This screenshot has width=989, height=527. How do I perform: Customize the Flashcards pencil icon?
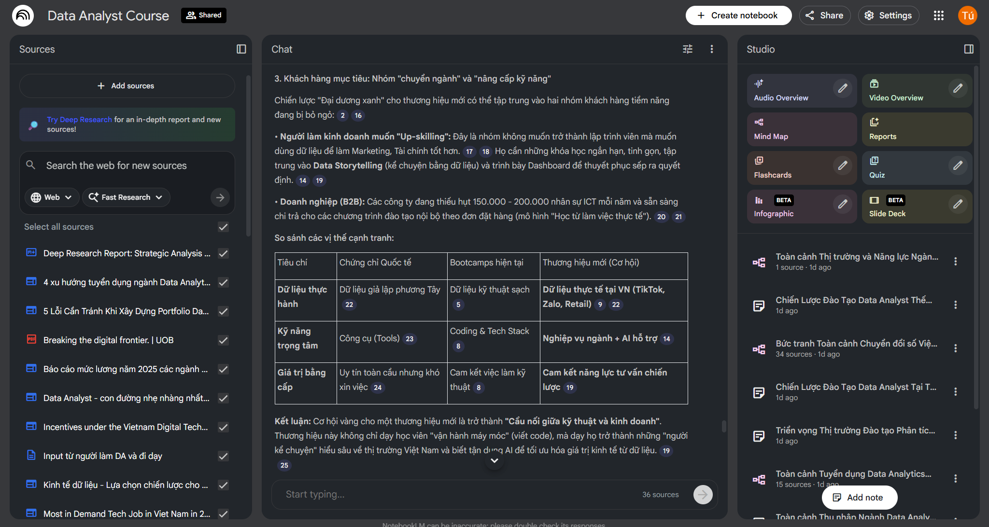(842, 166)
